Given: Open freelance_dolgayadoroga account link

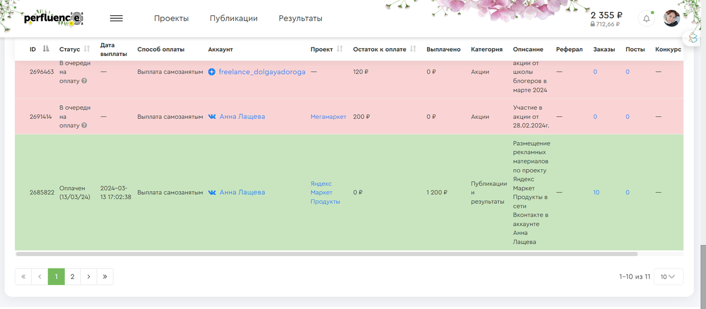Looking at the screenshot, I should coord(262,72).
